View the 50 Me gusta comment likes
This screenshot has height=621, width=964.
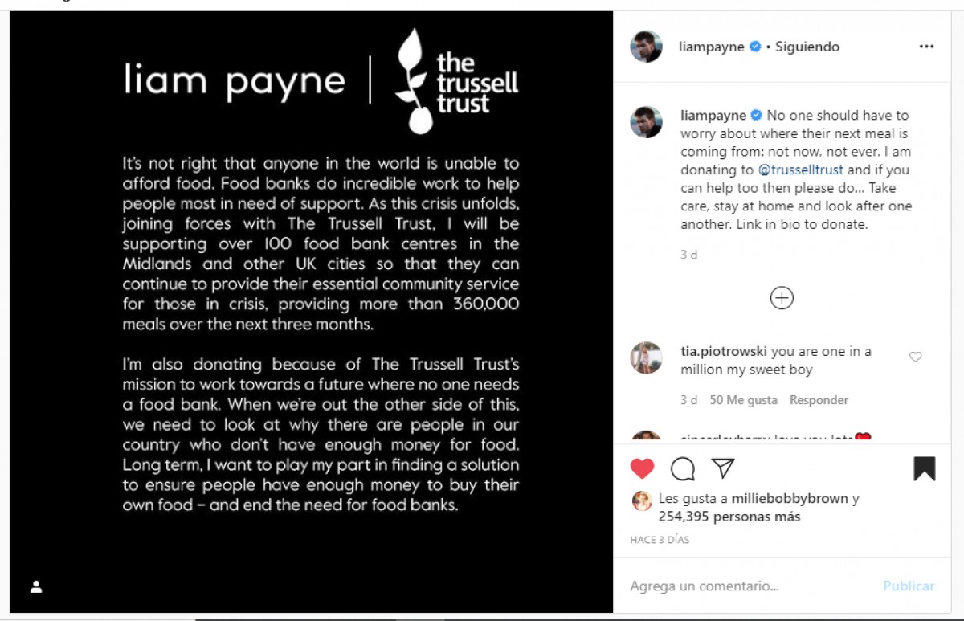(x=743, y=400)
